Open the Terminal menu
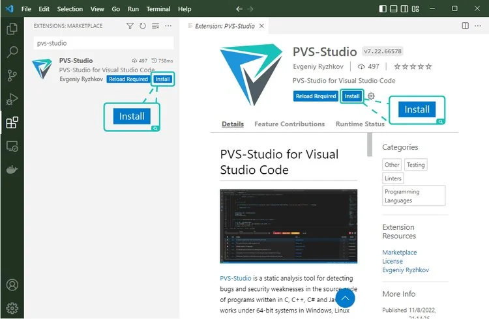The width and height of the screenshot is (489, 319). click(158, 9)
